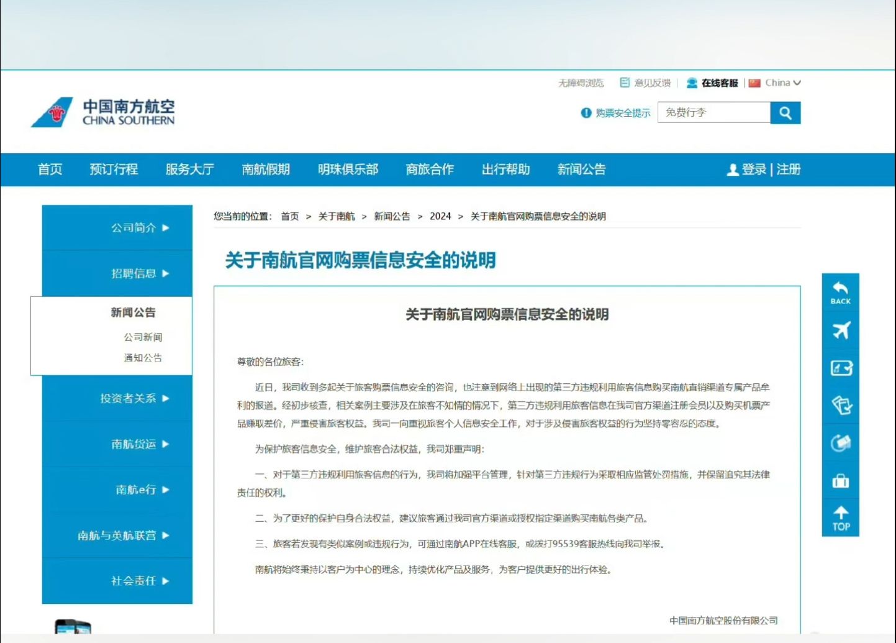896x643 pixels.
Task: Click 2024 in breadcrumb
Action: [440, 216]
